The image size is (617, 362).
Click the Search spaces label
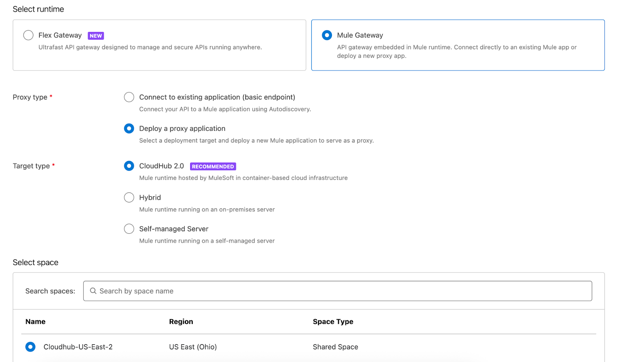click(x=50, y=291)
